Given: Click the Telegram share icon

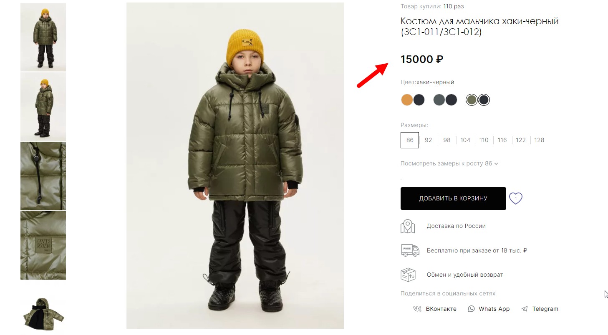Looking at the screenshot, I should (x=525, y=309).
